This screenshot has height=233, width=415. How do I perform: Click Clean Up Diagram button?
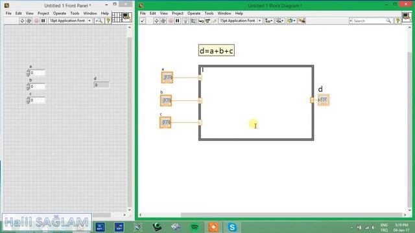point(302,21)
